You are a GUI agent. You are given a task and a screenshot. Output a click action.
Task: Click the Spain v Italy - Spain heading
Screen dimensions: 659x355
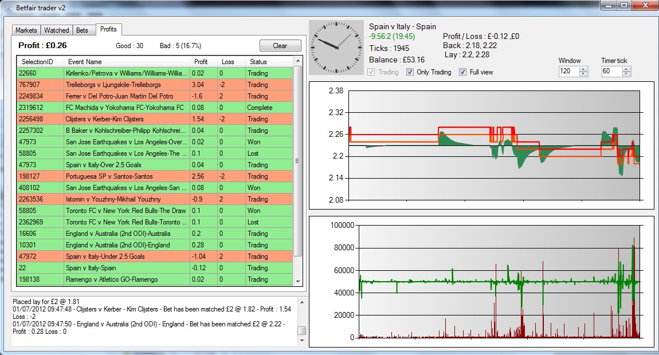(x=402, y=26)
